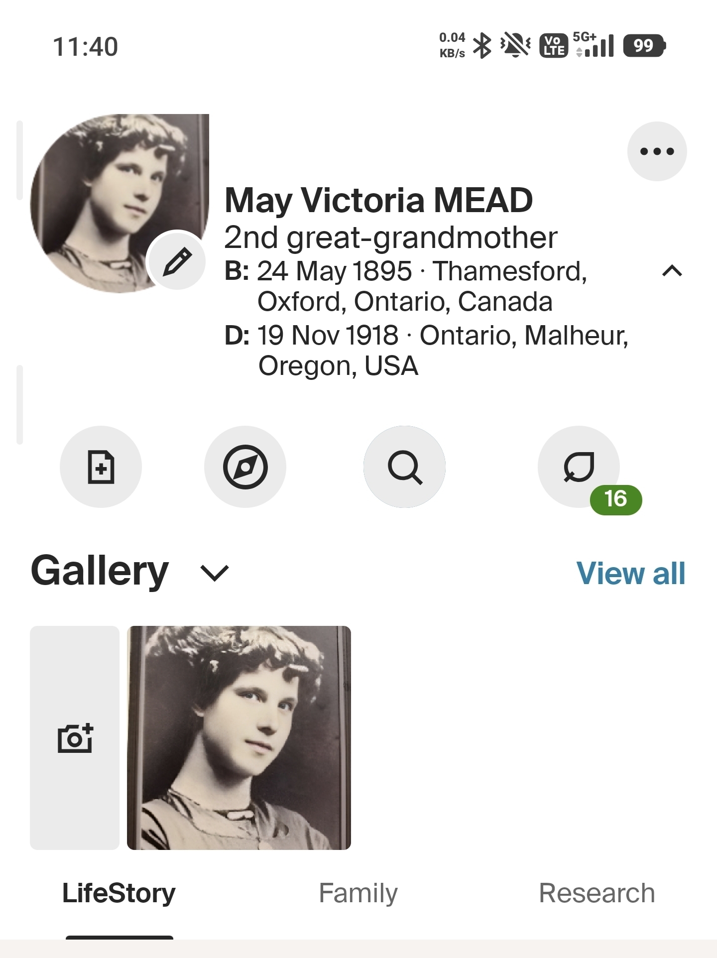Screen dimensions: 717x958
Task: Switch to the Family tab
Action: pos(358,893)
